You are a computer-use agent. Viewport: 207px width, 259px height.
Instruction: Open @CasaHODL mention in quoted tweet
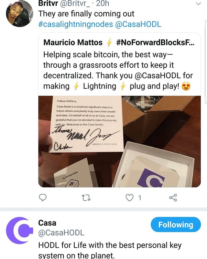(158, 76)
